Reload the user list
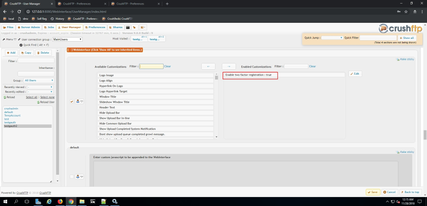Viewport: 427px width, 206px height. (9, 97)
